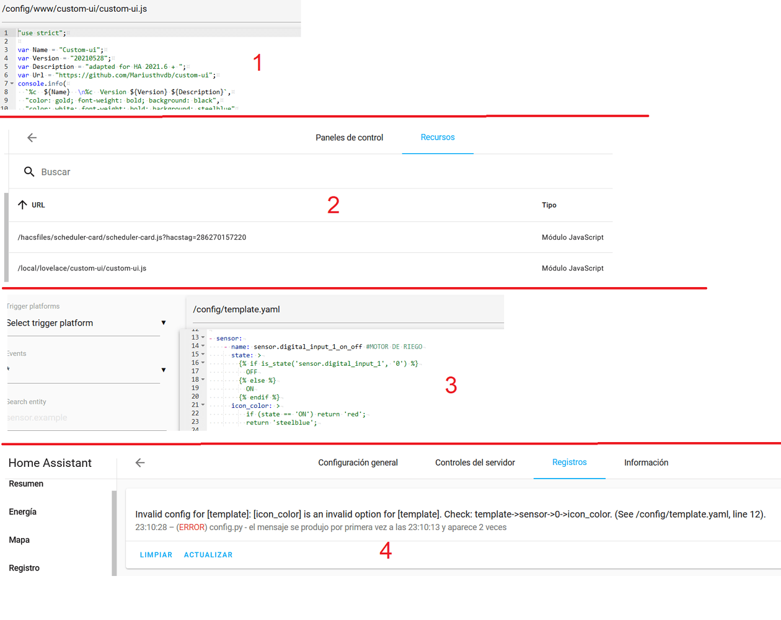This screenshot has height=620, width=781.
Task: Click the Módulo JavaScript type of custom-ui.js
Action: [x=573, y=268]
